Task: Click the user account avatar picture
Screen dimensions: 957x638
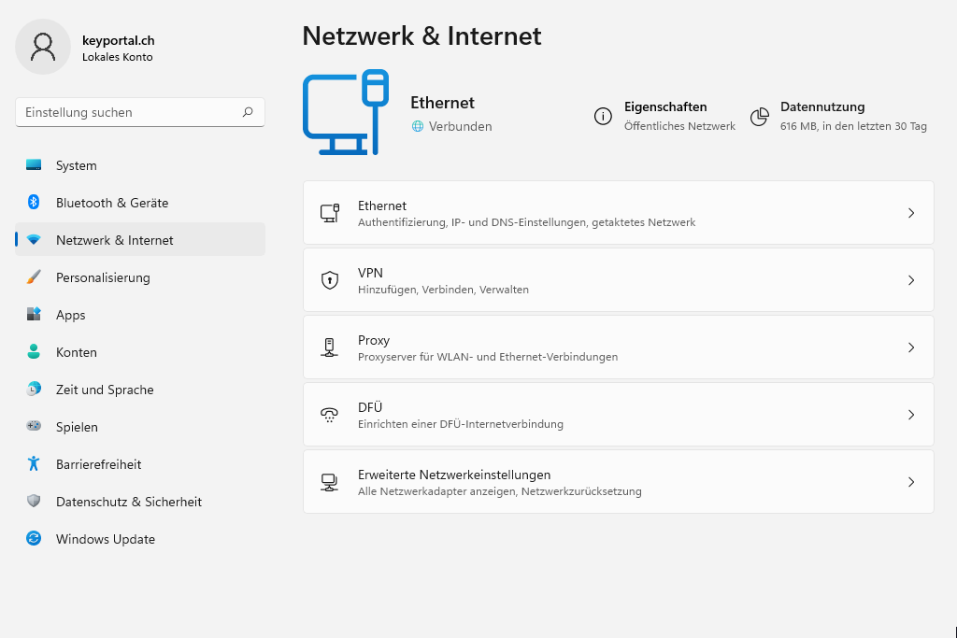Action: [x=43, y=47]
